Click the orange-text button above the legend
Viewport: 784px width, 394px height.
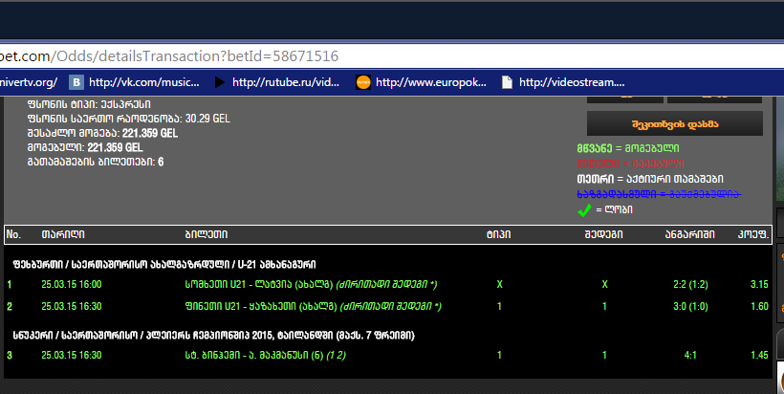tap(674, 124)
